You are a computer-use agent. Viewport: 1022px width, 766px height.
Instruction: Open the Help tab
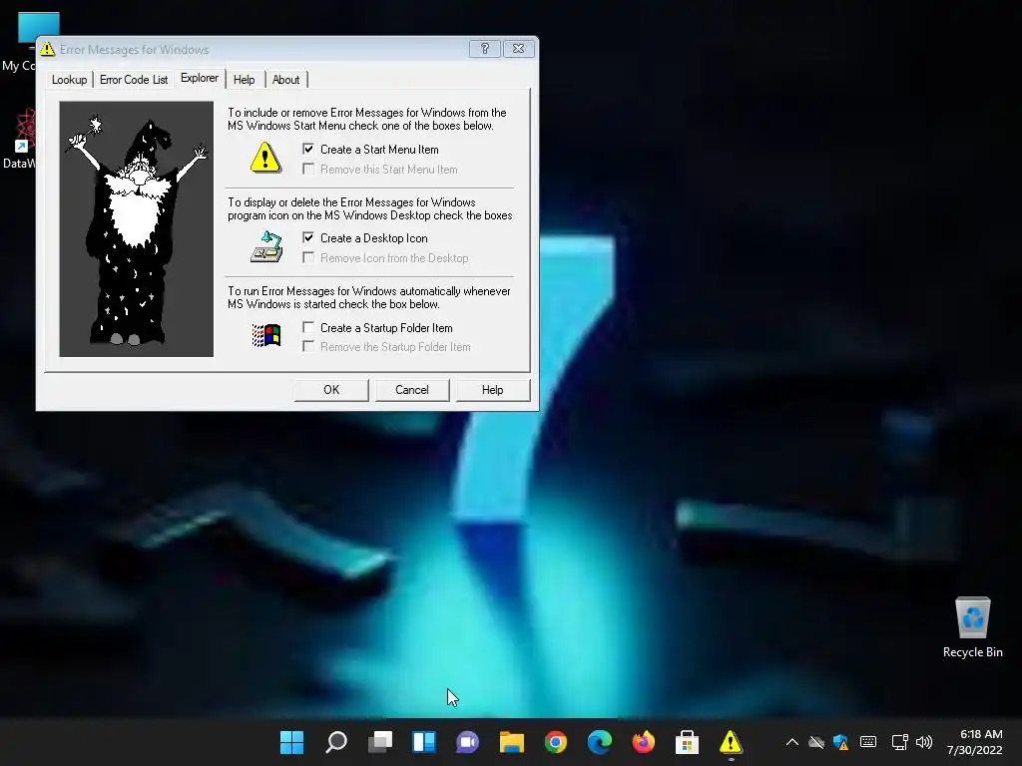click(x=245, y=80)
